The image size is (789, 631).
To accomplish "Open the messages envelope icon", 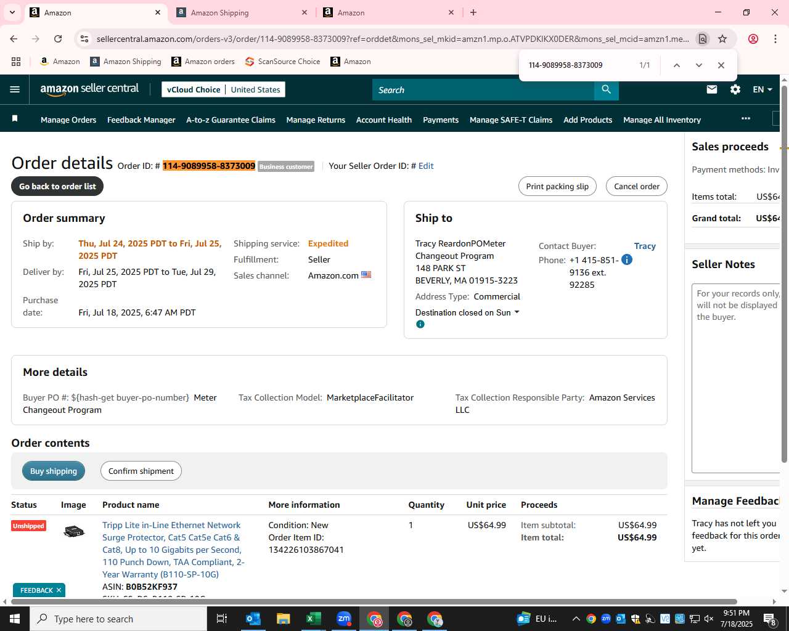I will [712, 89].
